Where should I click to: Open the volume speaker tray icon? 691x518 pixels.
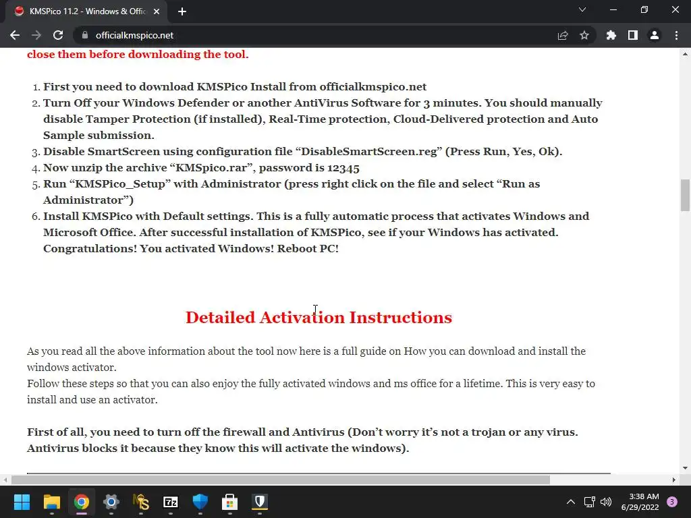[606, 502]
